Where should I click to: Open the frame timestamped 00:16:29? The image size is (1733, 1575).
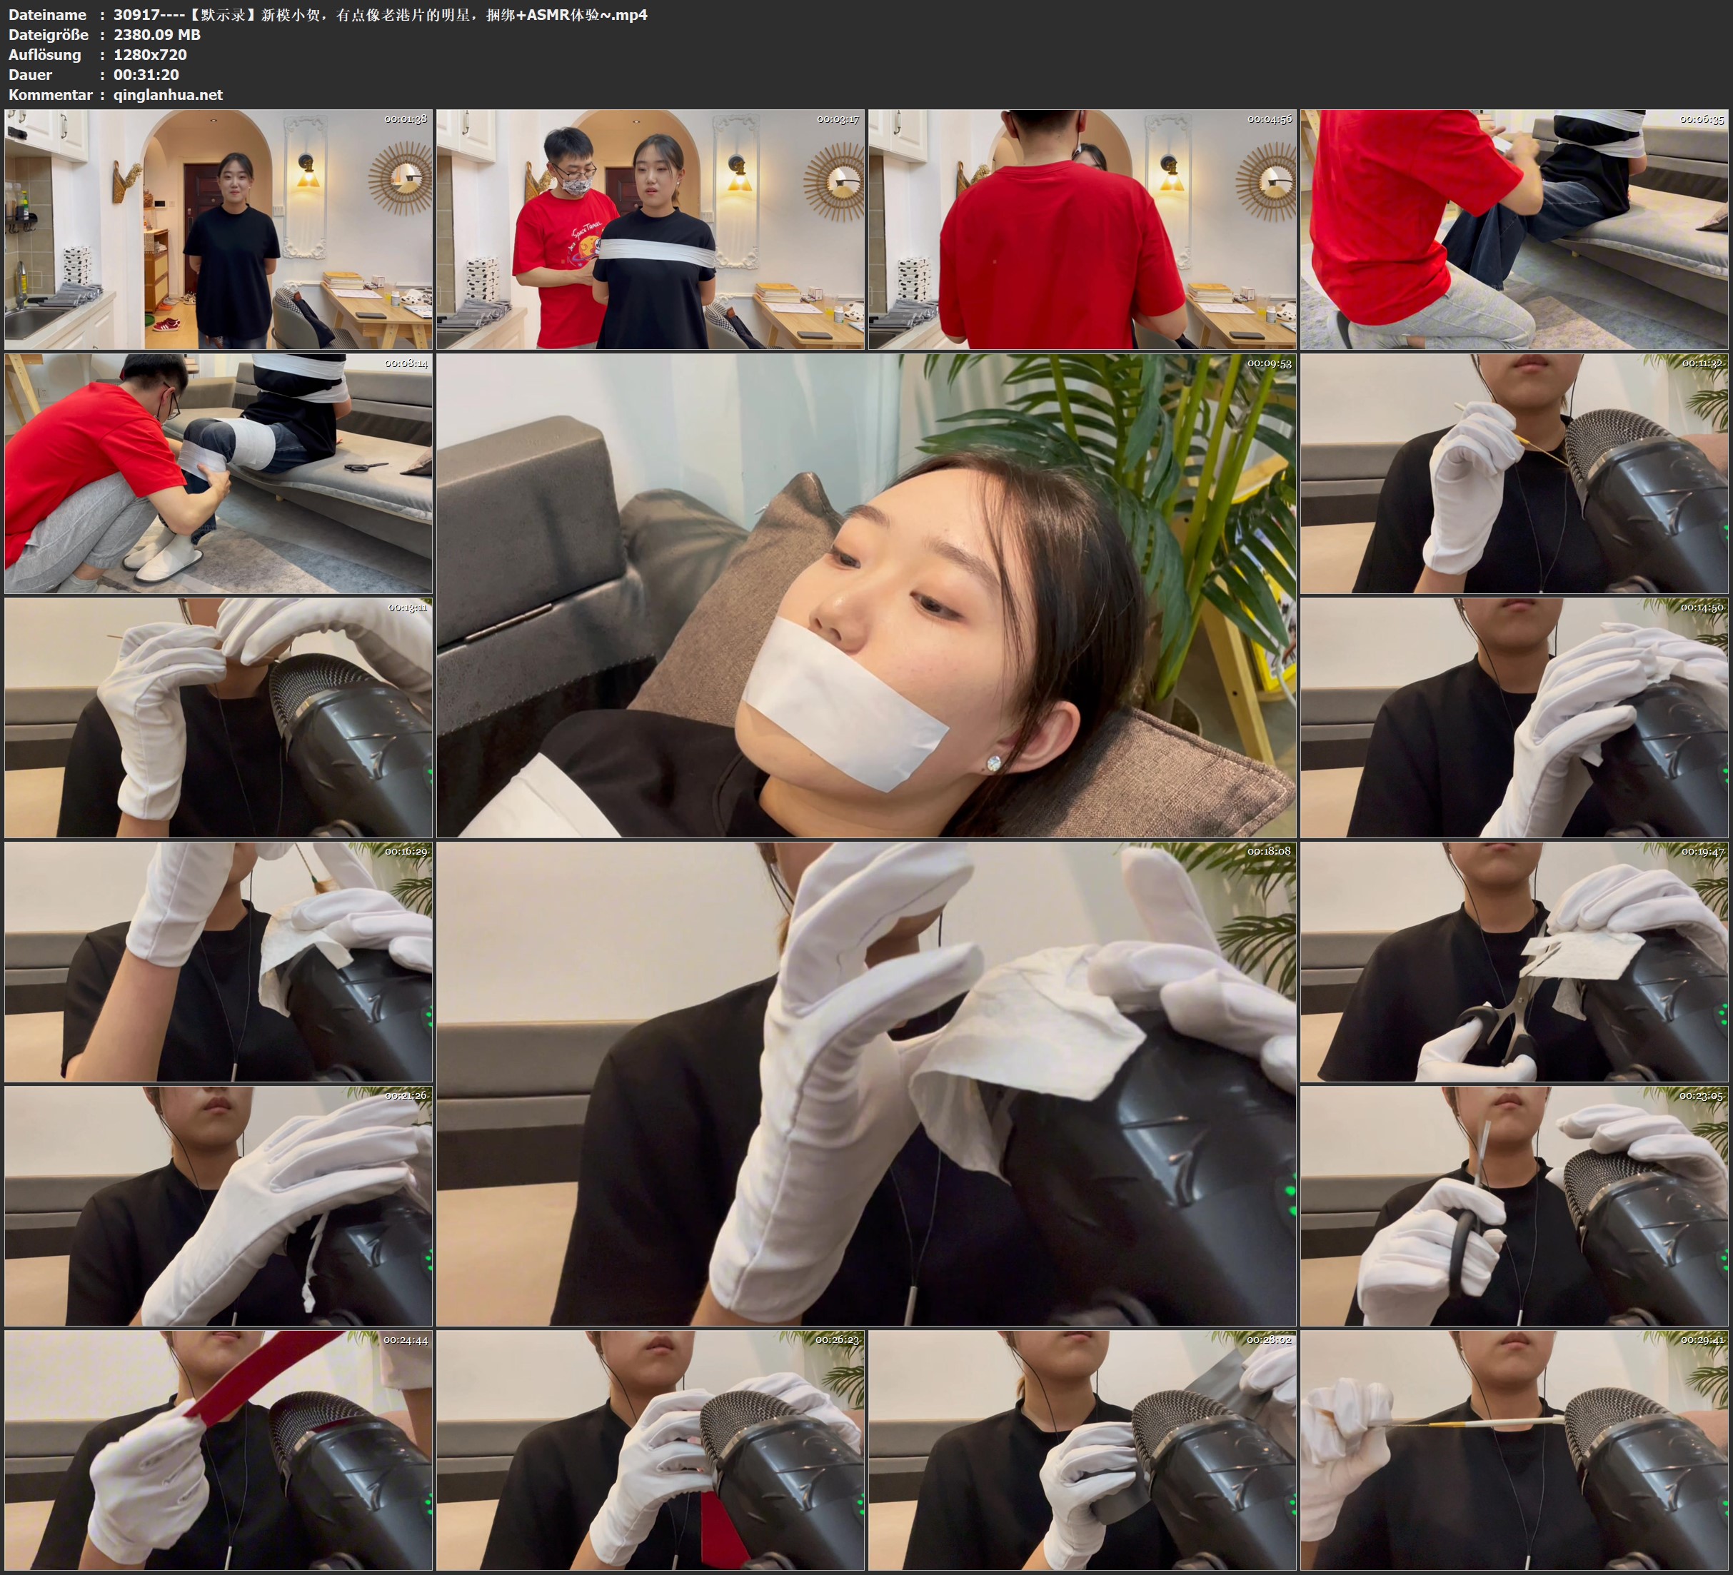pyautogui.click(x=218, y=961)
